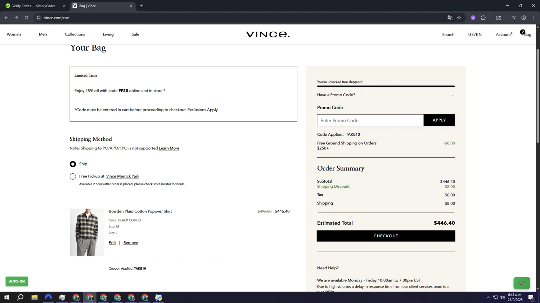The height and width of the screenshot is (303, 540).
Task: Select the TAKE10 applied code text
Action: click(353, 135)
